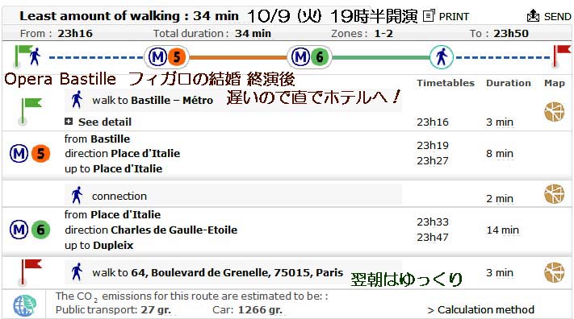
Task: Click the SEND icon
Action: coord(533,16)
